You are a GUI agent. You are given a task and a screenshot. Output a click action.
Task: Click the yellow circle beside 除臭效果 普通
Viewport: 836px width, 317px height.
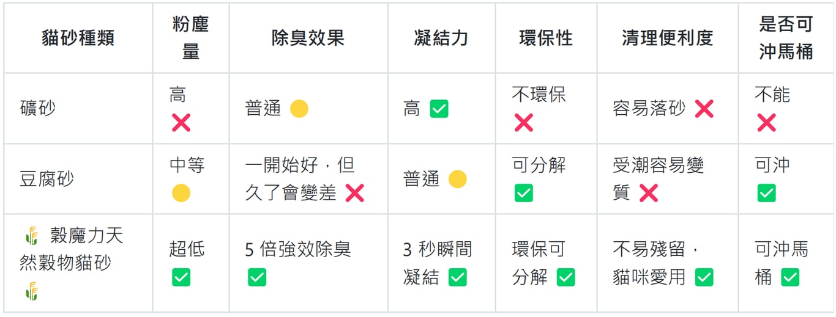click(299, 109)
